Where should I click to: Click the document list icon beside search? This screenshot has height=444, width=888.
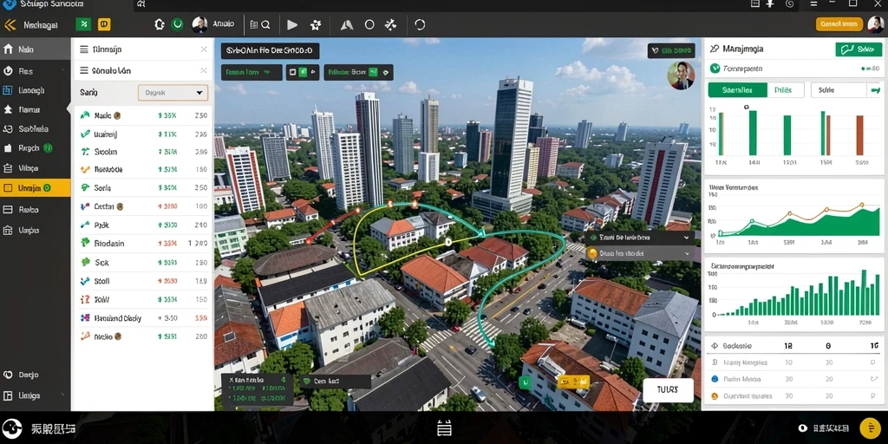tap(254, 25)
